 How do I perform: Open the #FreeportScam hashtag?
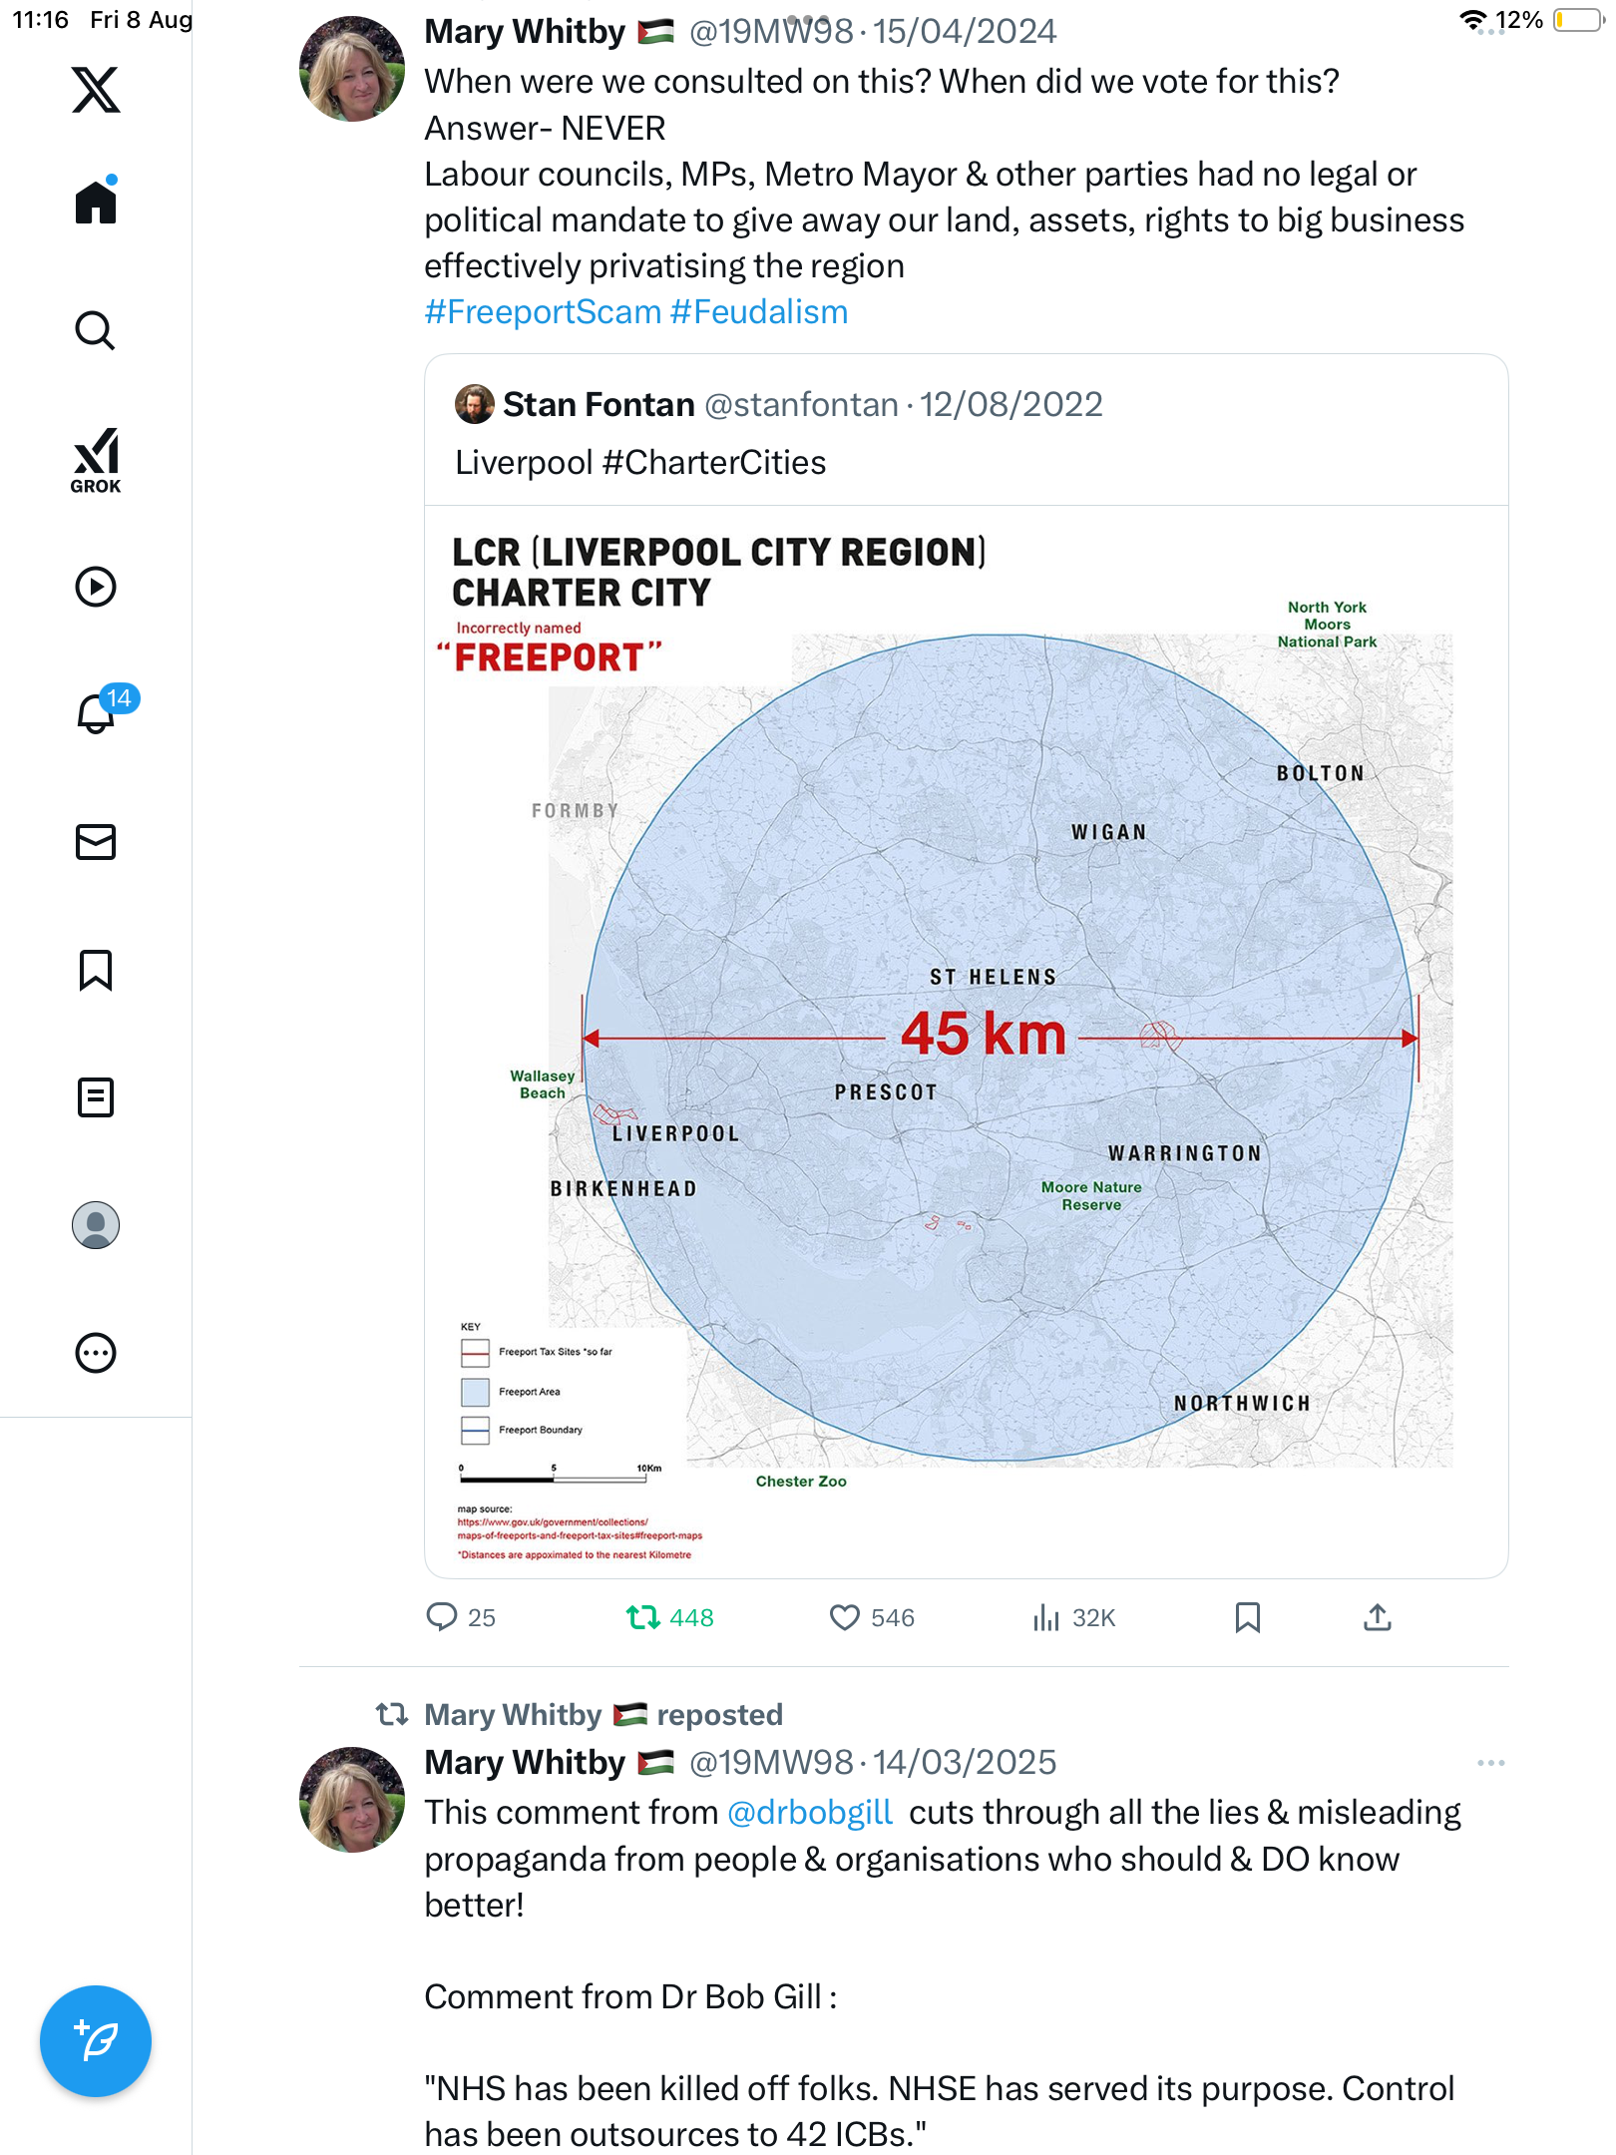[x=543, y=312]
